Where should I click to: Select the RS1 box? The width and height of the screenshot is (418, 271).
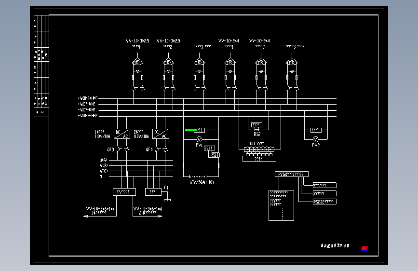pos(214,155)
